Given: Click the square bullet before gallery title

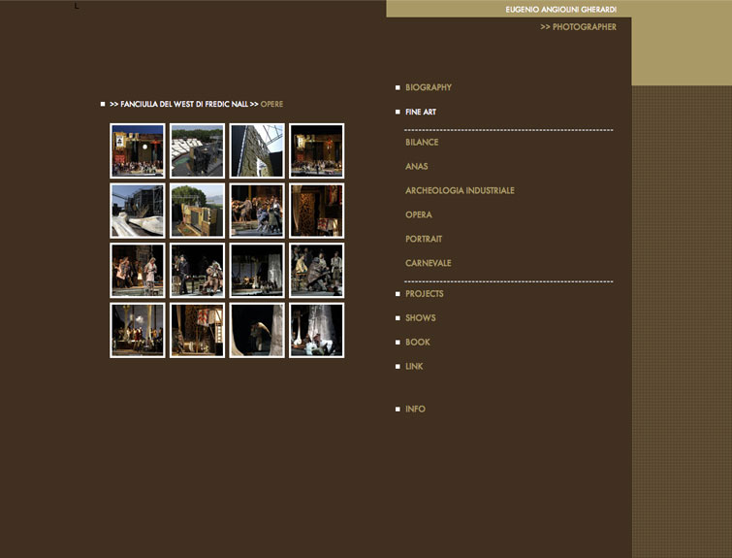Looking at the screenshot, I should [x=103, y=104].
